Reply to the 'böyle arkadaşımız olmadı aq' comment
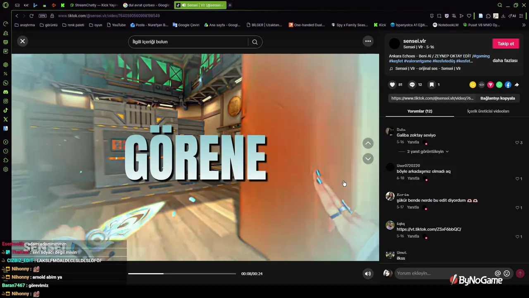This screenshot has width=529, height=298. pos(413,178)
